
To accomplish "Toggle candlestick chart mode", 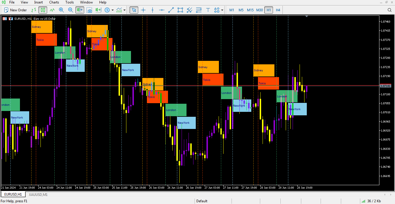I will (x=43, y=10).
